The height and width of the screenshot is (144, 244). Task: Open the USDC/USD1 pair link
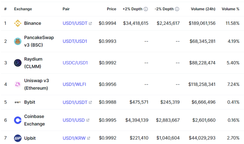click(x=75, y=63)
